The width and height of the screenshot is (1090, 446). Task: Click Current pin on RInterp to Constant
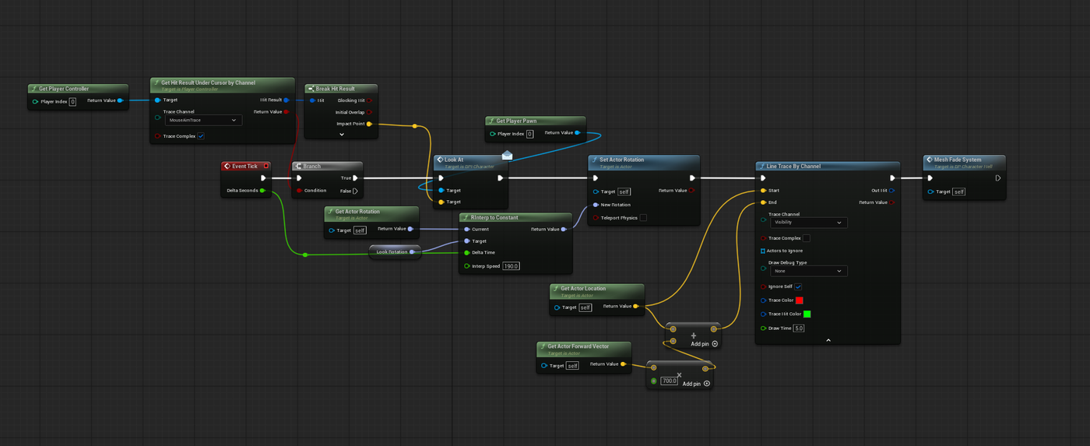click(x=466, y=229)
